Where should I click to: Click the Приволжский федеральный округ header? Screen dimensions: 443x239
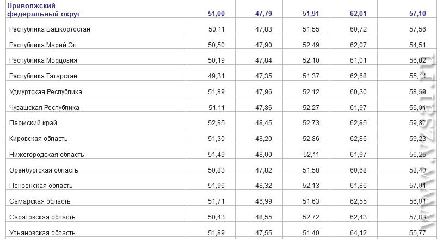pos(44,10)
